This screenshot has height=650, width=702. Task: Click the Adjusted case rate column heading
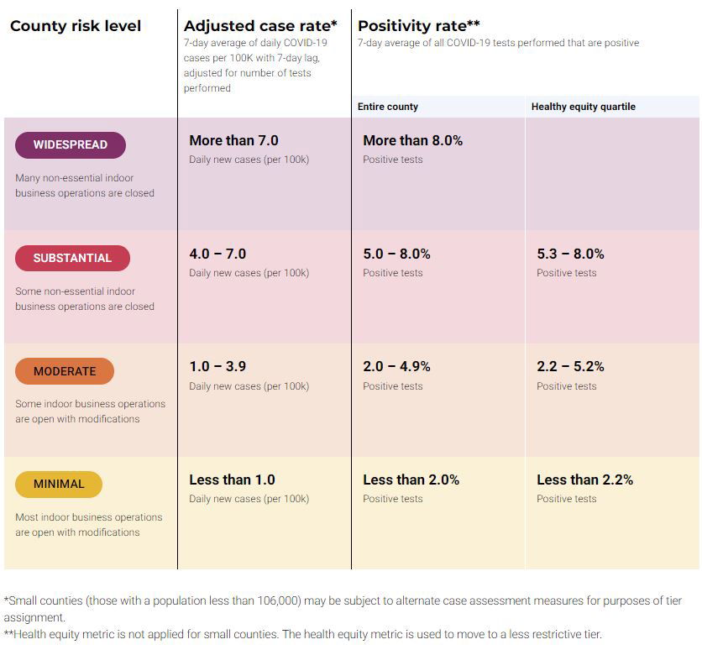[260, 26]
